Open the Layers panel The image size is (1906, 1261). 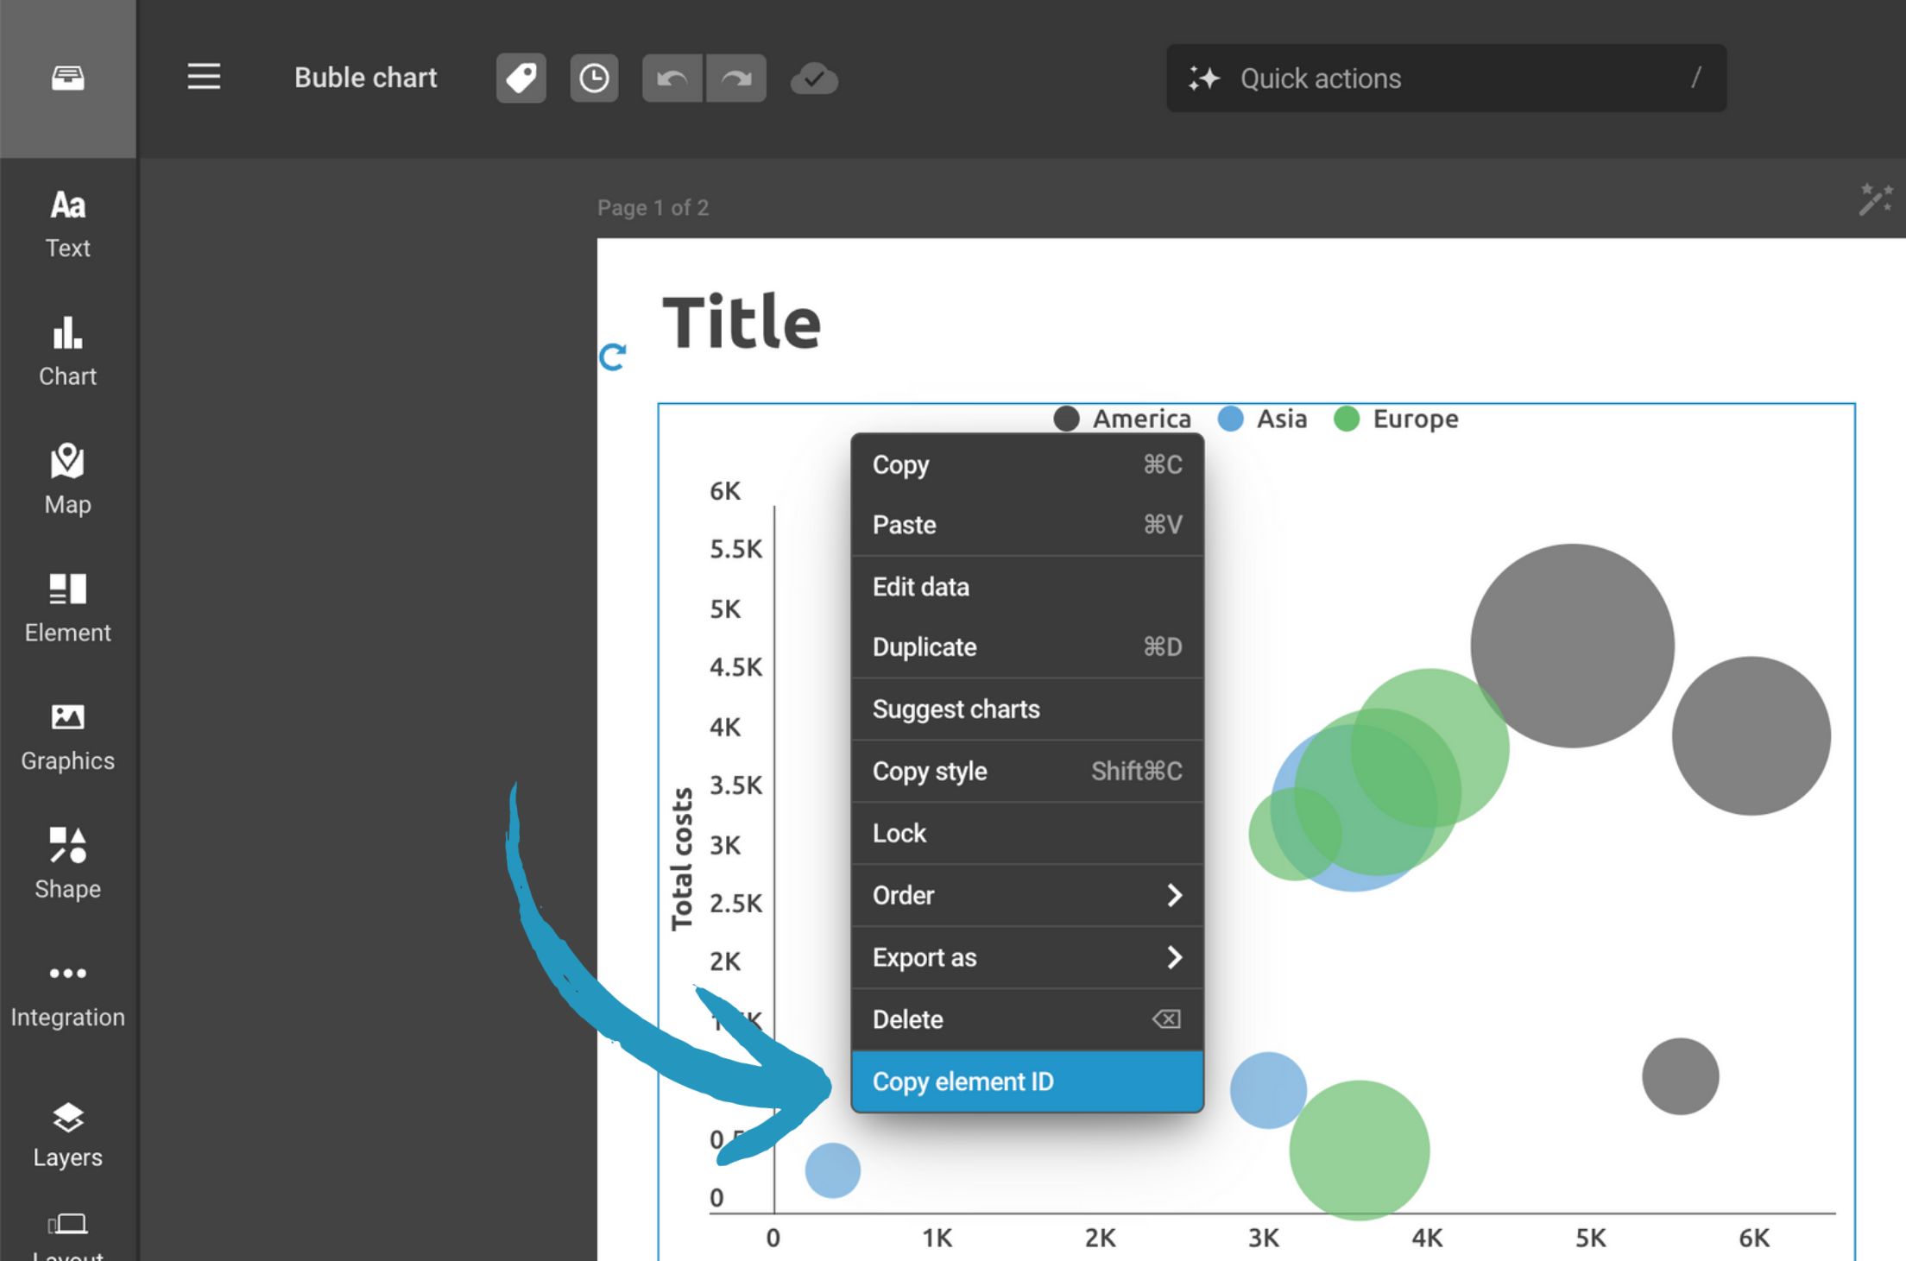point(67,1130)
